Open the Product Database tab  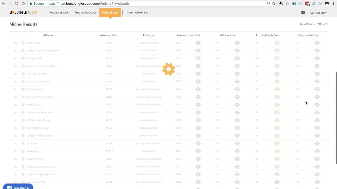[x=85, y=12]
